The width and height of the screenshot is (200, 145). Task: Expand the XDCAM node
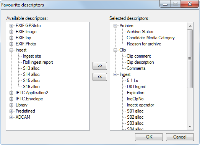click(x=11, y=118)
